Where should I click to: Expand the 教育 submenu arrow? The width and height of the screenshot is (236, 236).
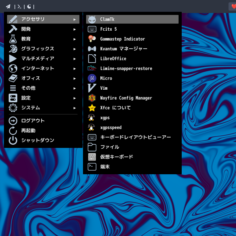point(74,39)
